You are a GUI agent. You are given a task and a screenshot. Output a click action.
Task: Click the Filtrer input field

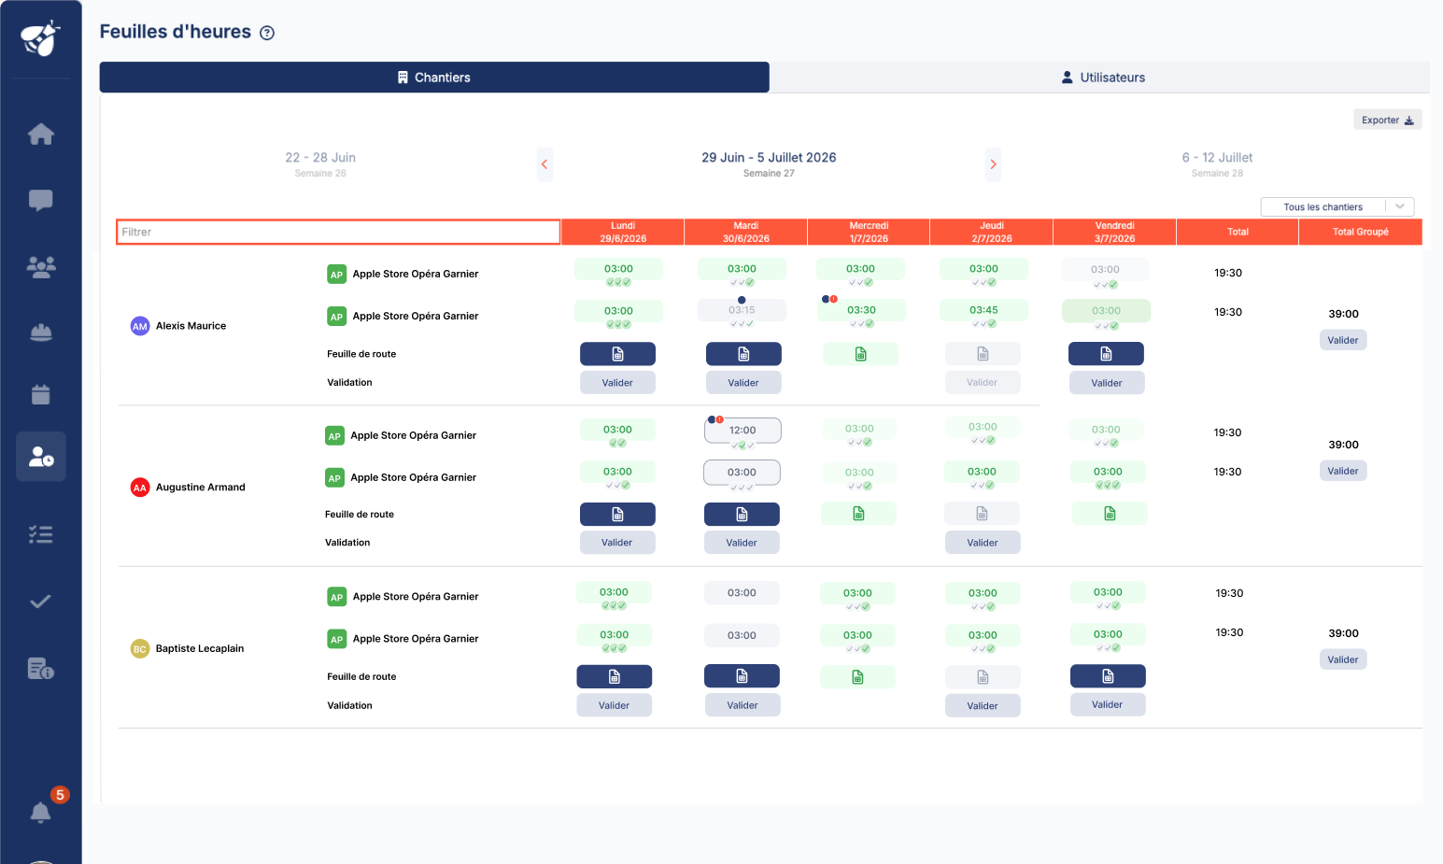338,232
